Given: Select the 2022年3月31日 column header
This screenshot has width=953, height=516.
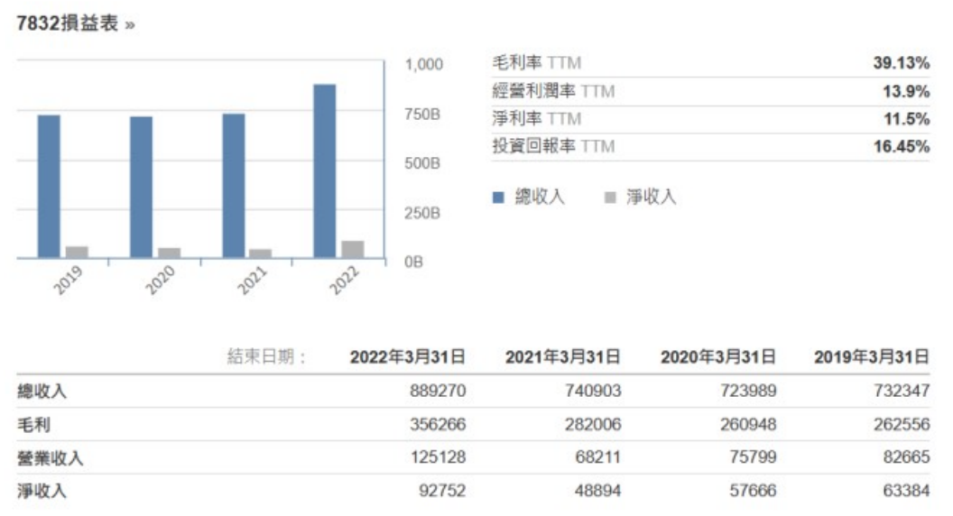Looking at the screenshot, I should [x=407, y=357].
